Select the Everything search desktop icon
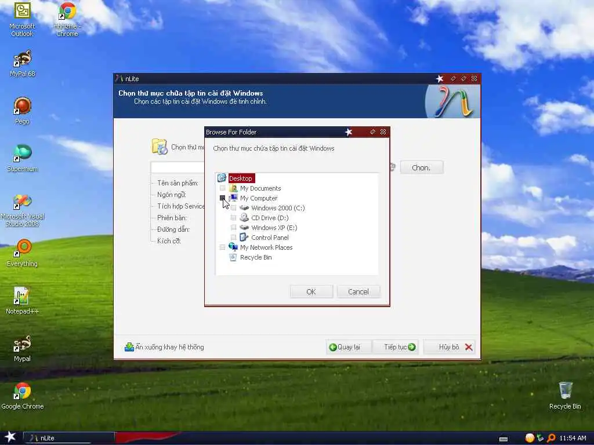Image resolution: width=594 pixels, height=445 pixels. pyautogui.click(x=23, y=253)
